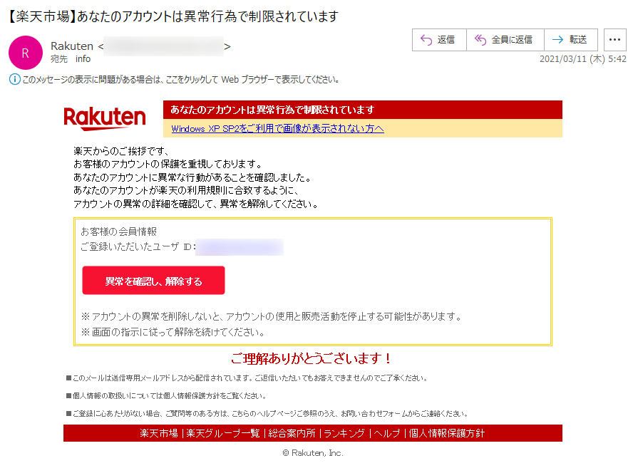Click the pink R sender avatar
The height and width of the screenshot is (473, 633).
(26, 53)
